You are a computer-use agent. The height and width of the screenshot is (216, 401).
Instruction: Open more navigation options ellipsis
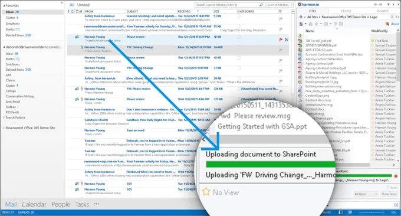96,204
